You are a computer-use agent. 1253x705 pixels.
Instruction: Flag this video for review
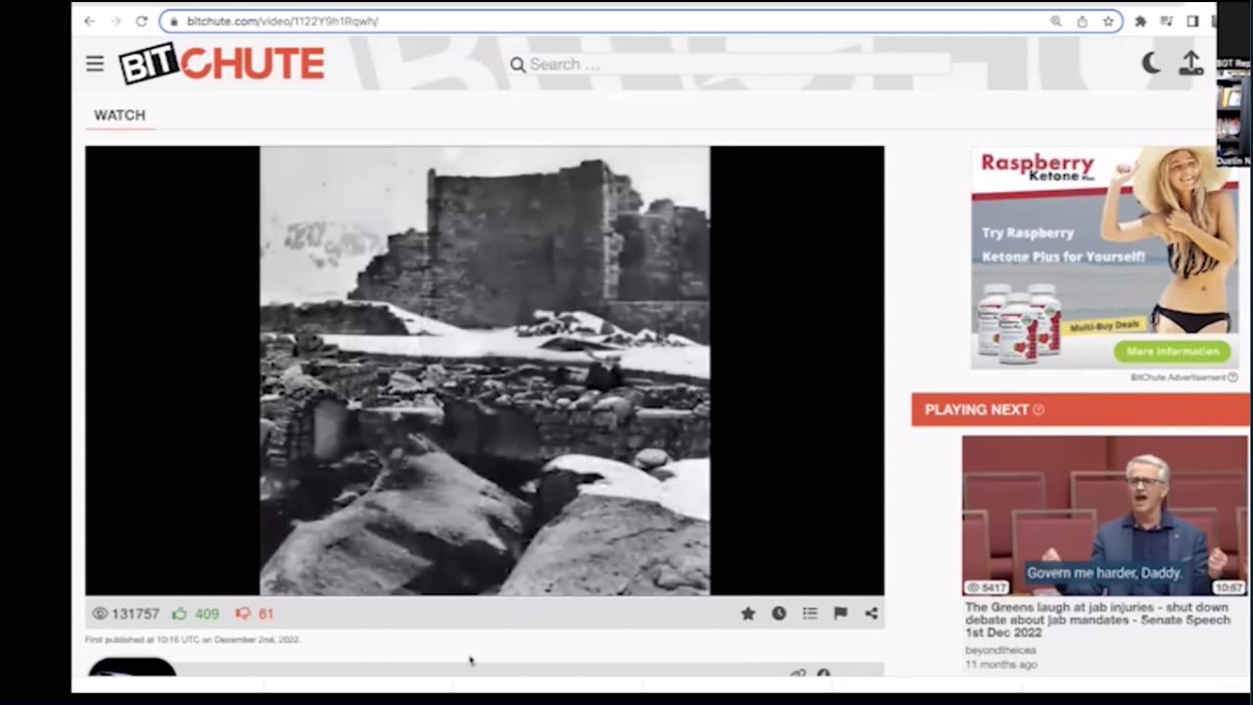coord(840,613)
